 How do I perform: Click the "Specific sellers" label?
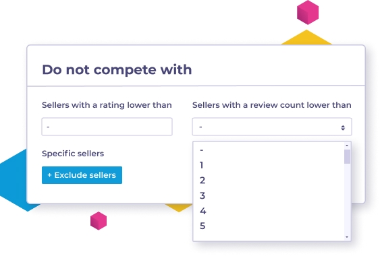(x=73, y=154)
